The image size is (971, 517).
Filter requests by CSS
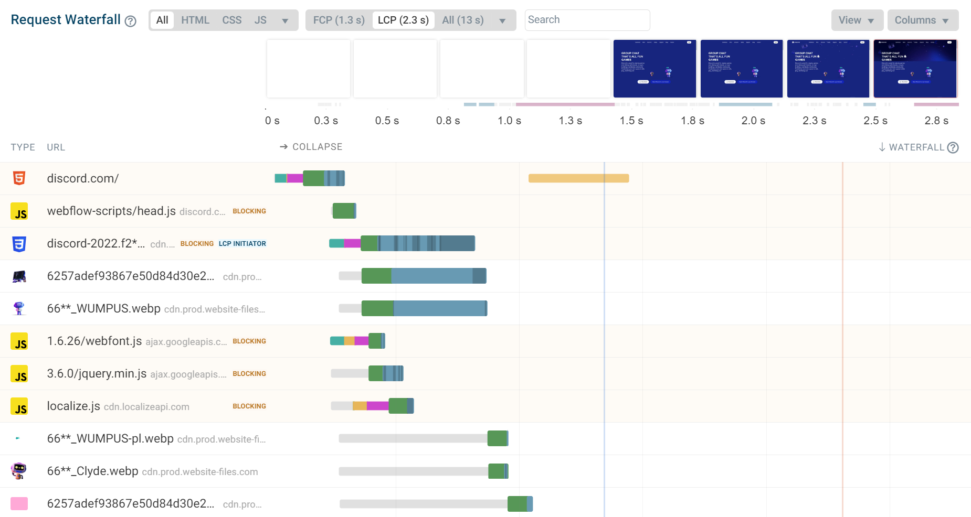[x=232, y=20]
